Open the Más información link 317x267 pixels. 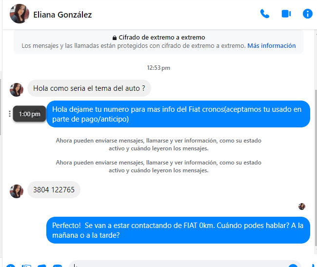tap(272, 46)
